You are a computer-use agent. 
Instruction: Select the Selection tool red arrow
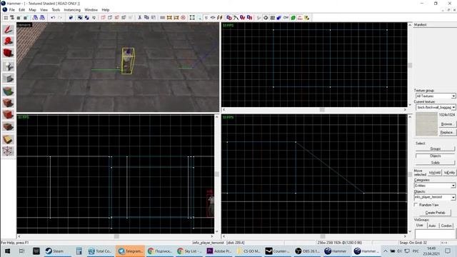(x=8, y=29)
